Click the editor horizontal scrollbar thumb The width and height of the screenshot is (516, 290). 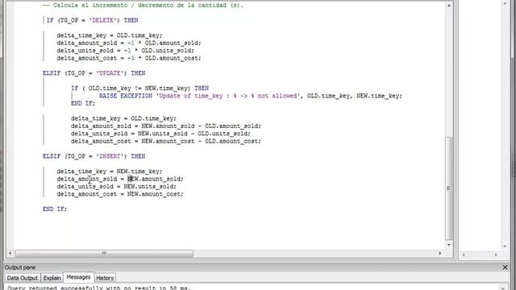click(x=104, y=253)
